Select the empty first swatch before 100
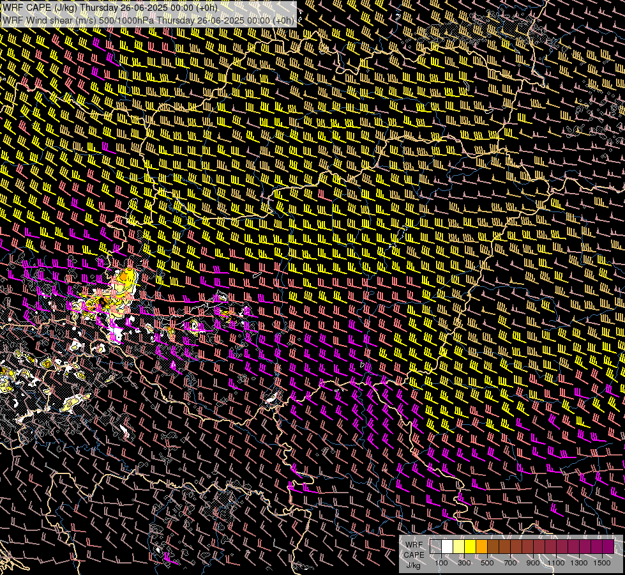The image size is (625, 575). 435,546
